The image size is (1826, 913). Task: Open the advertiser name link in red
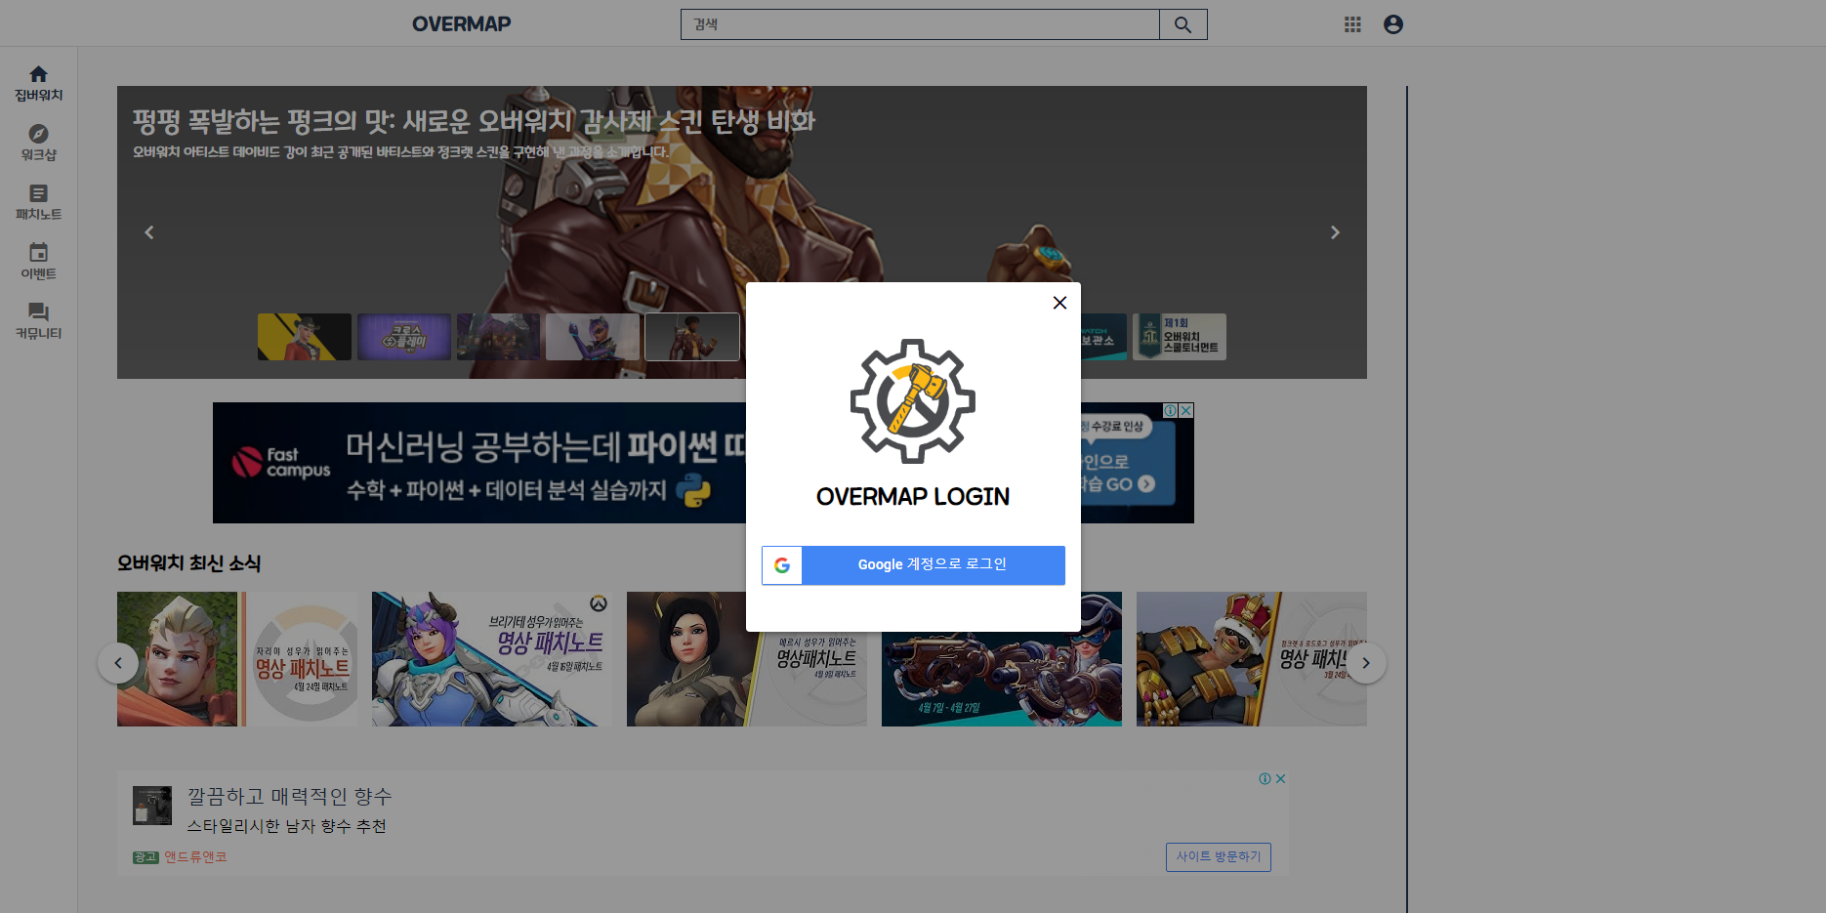195,857
